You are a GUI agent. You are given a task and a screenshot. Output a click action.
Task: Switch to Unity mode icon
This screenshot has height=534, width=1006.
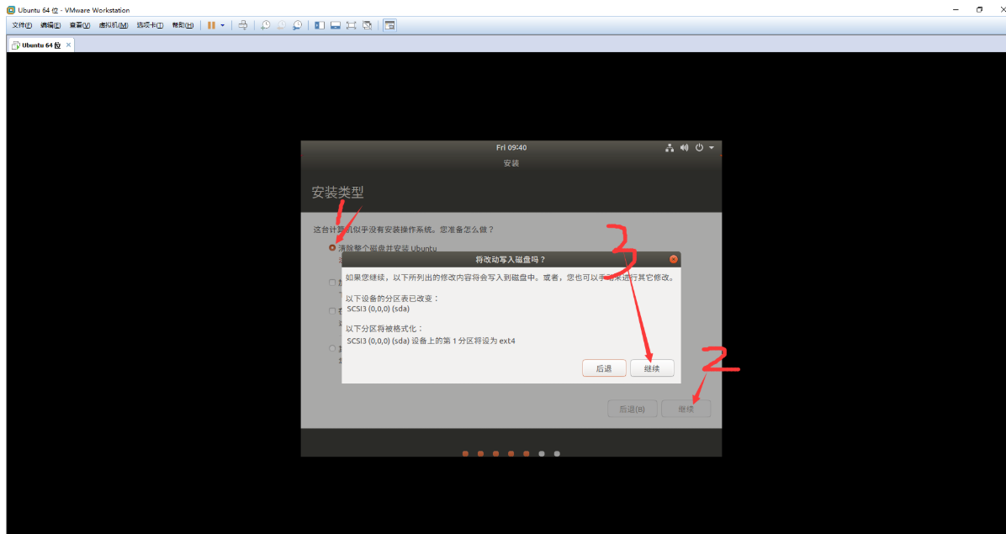367,25
